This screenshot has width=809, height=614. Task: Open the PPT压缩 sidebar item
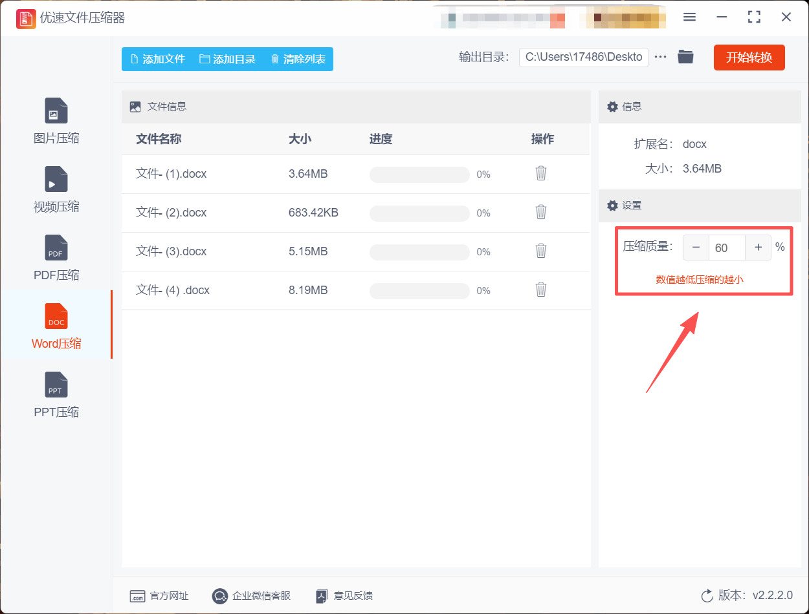coord(56,395)
